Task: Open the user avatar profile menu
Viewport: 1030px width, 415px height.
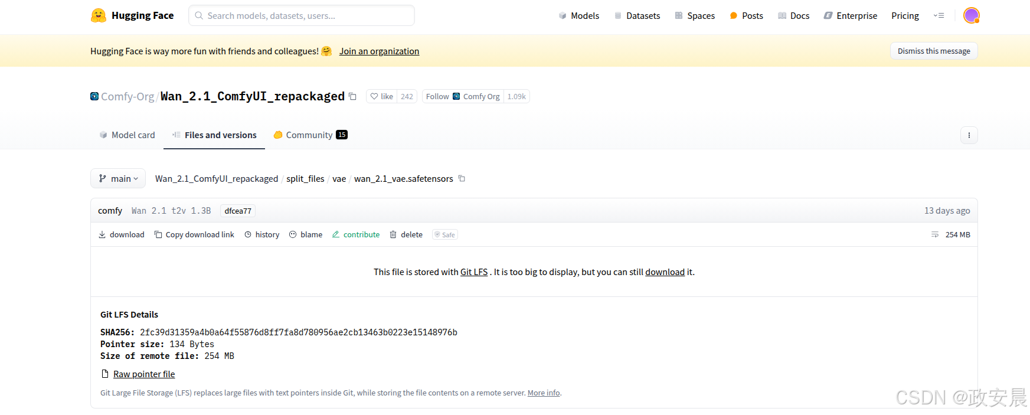Action: click(x=971, y=15)
